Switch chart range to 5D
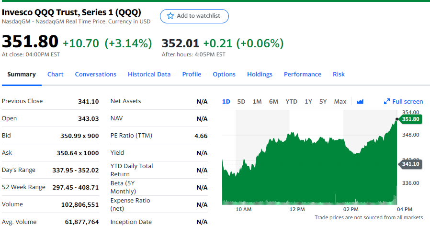The width and height of the screenshot is (430, 235). (x=241, y=101)
